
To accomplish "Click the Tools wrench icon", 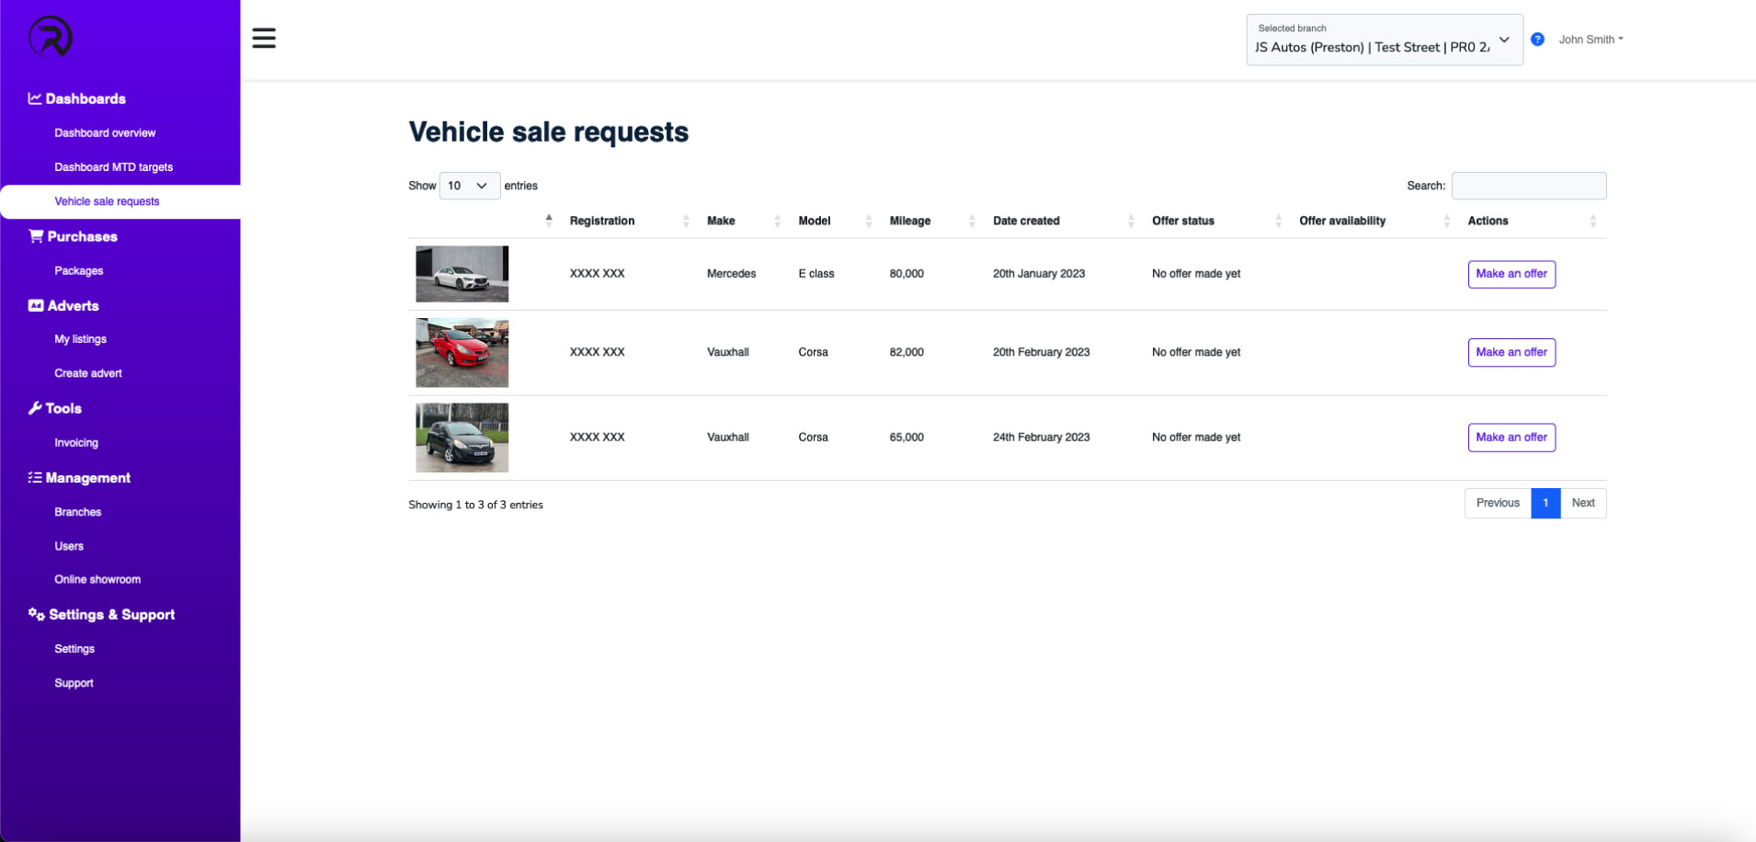I will [35, 408].
